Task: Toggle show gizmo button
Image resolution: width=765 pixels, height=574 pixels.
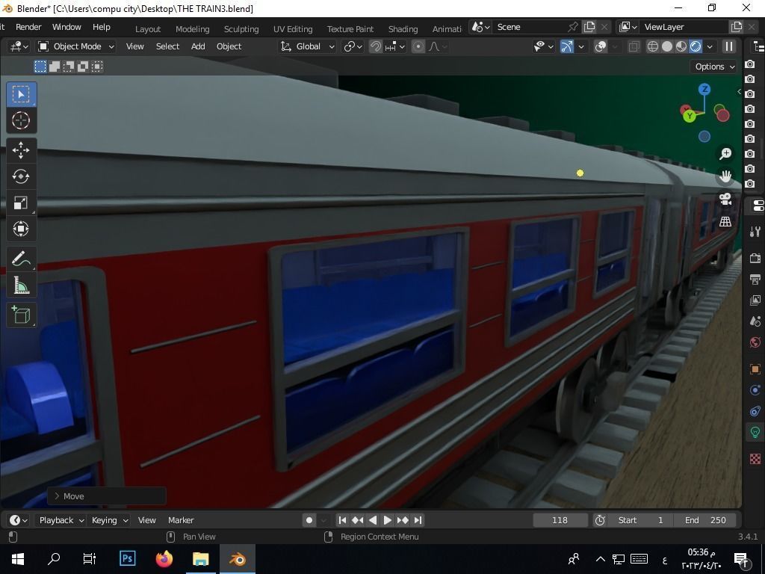Action: click(566, 46)
